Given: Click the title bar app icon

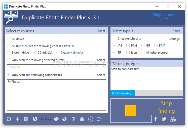Looking at the screenshot, I should click(x=6, y=7).
